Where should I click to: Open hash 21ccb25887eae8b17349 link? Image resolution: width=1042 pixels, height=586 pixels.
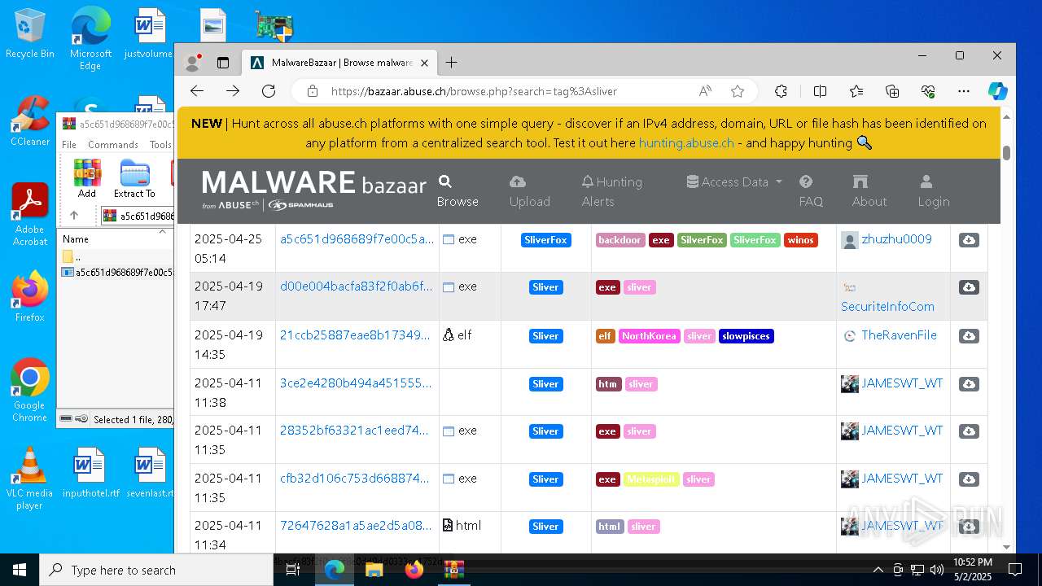coord(355,335)
